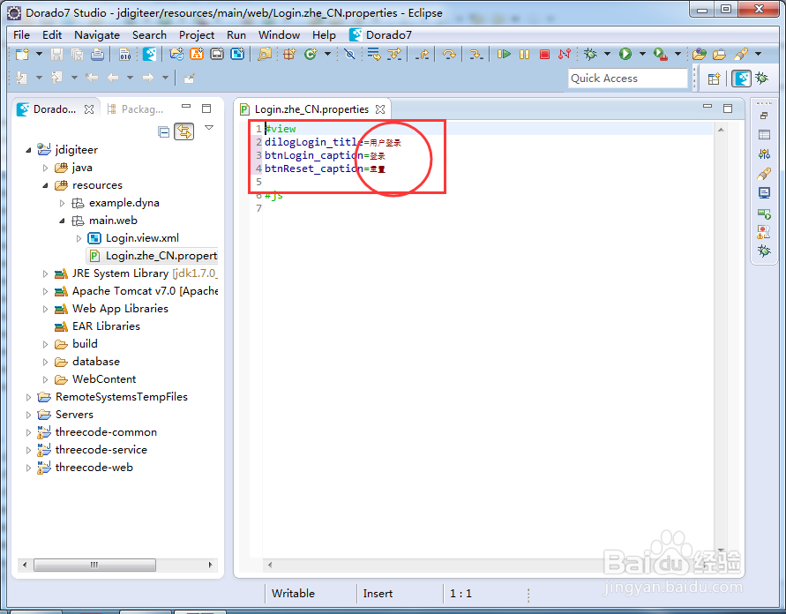786x614 pixels.
Task: Click the binary 010 file icon
Action: pyautogui.click(x=124, y=54)
